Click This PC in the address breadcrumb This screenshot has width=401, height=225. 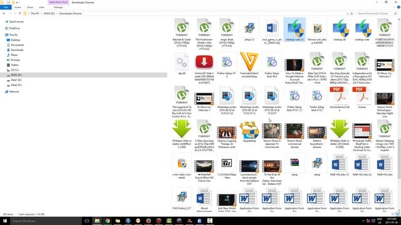pyautogui.click(x=35, y=13)
